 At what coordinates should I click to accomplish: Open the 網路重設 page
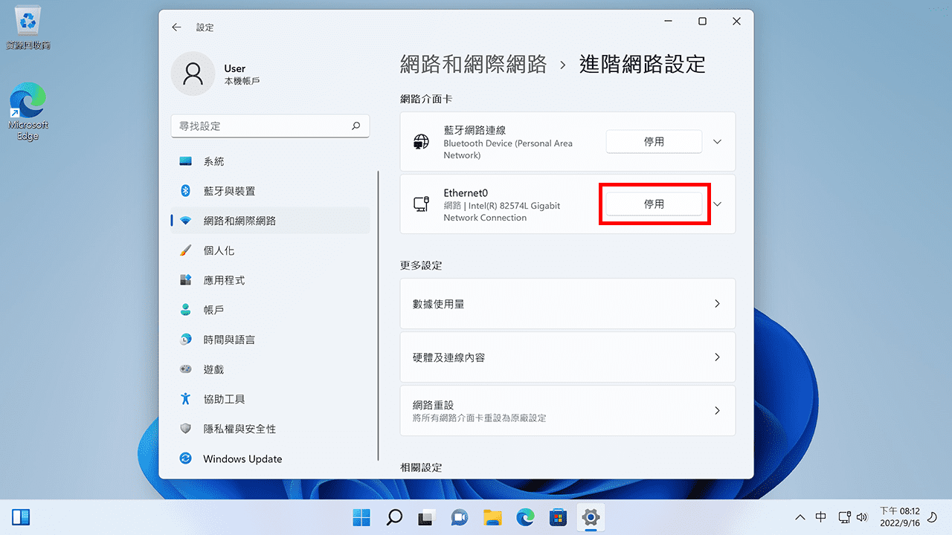(x=567, y=410)
